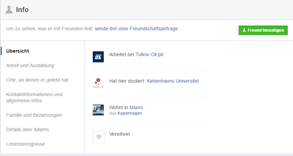This screenshot has width=293, height=156.
Task: Open 'Orte, an denen er gelebt hat'
Action: (x=37, y=80)
